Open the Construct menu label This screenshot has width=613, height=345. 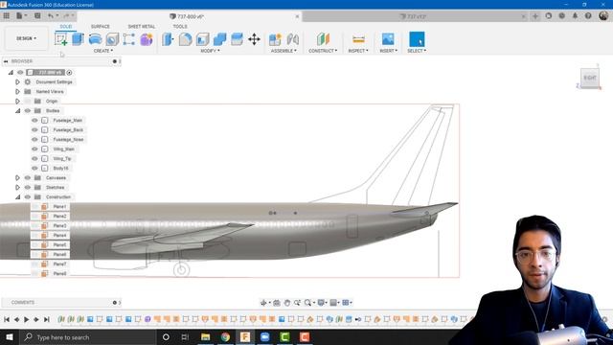point(323,51)
